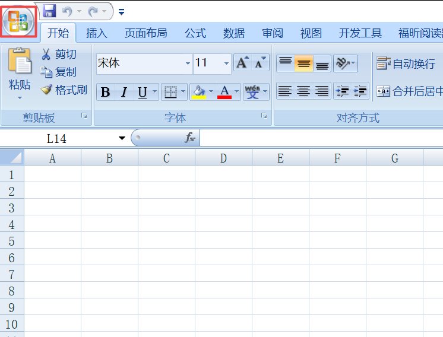Select column G header

tap(395, 158)
